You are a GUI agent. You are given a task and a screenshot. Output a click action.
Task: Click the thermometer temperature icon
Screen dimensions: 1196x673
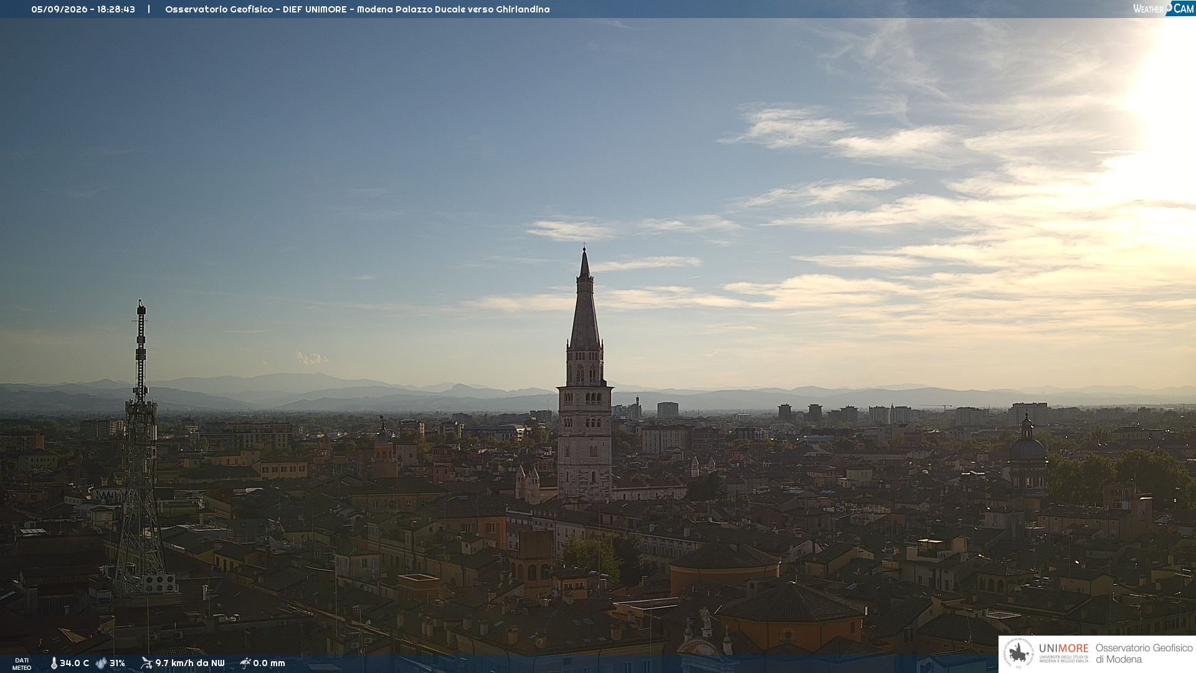[x=54, y=664]
